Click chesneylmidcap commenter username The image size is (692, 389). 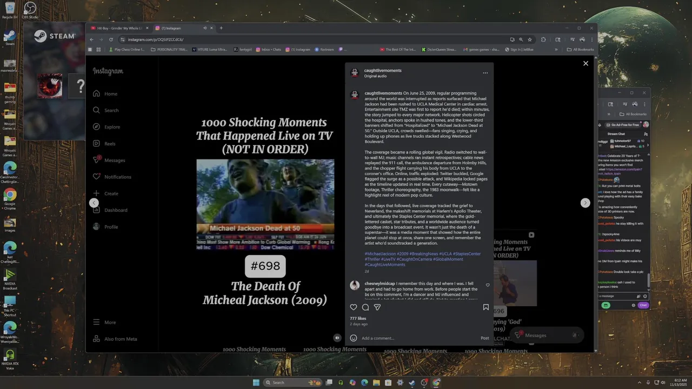[380, 283]
